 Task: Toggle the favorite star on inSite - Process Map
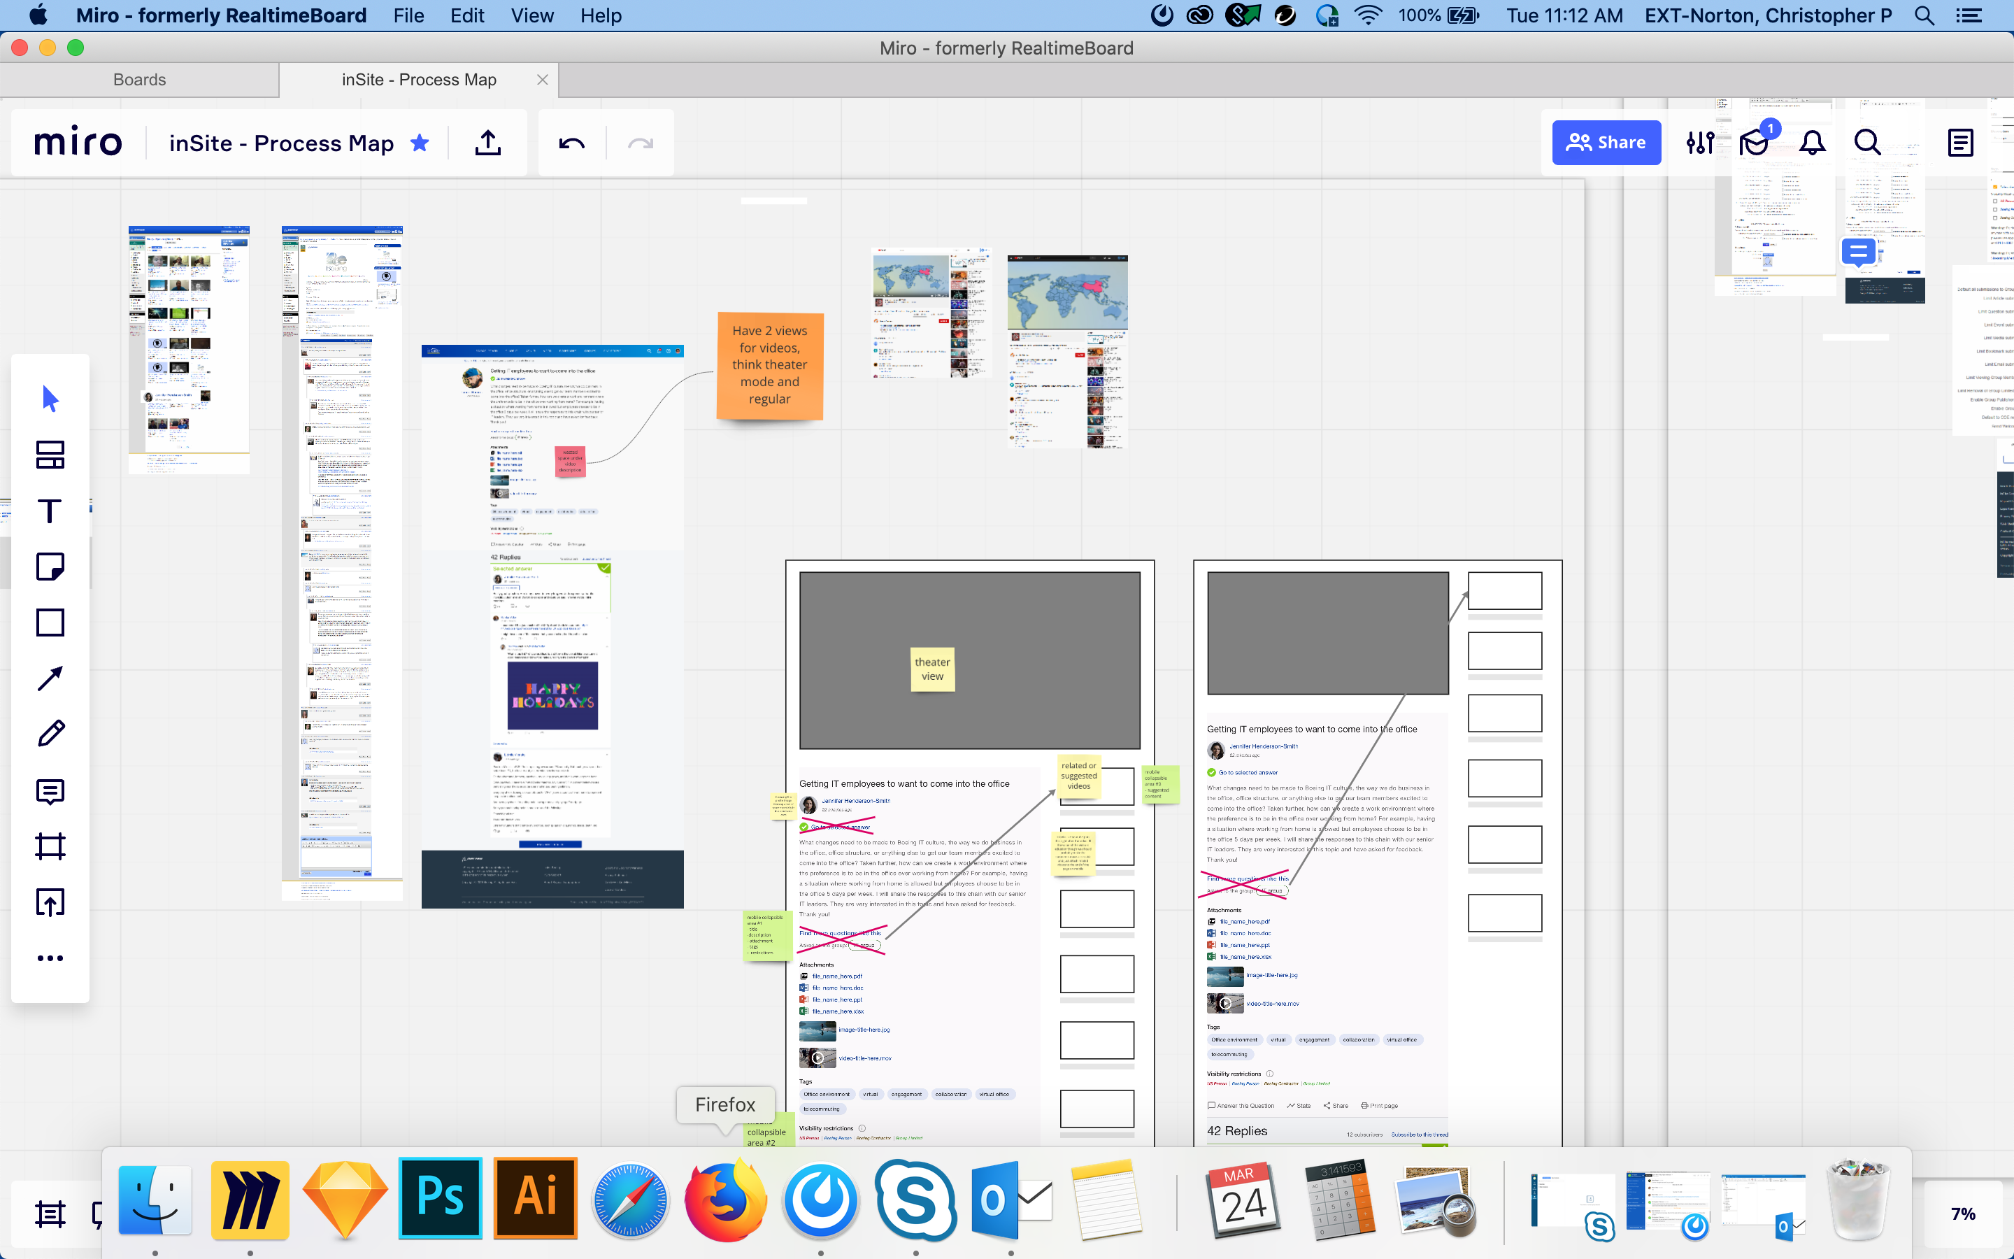click(x=420, y=143)
